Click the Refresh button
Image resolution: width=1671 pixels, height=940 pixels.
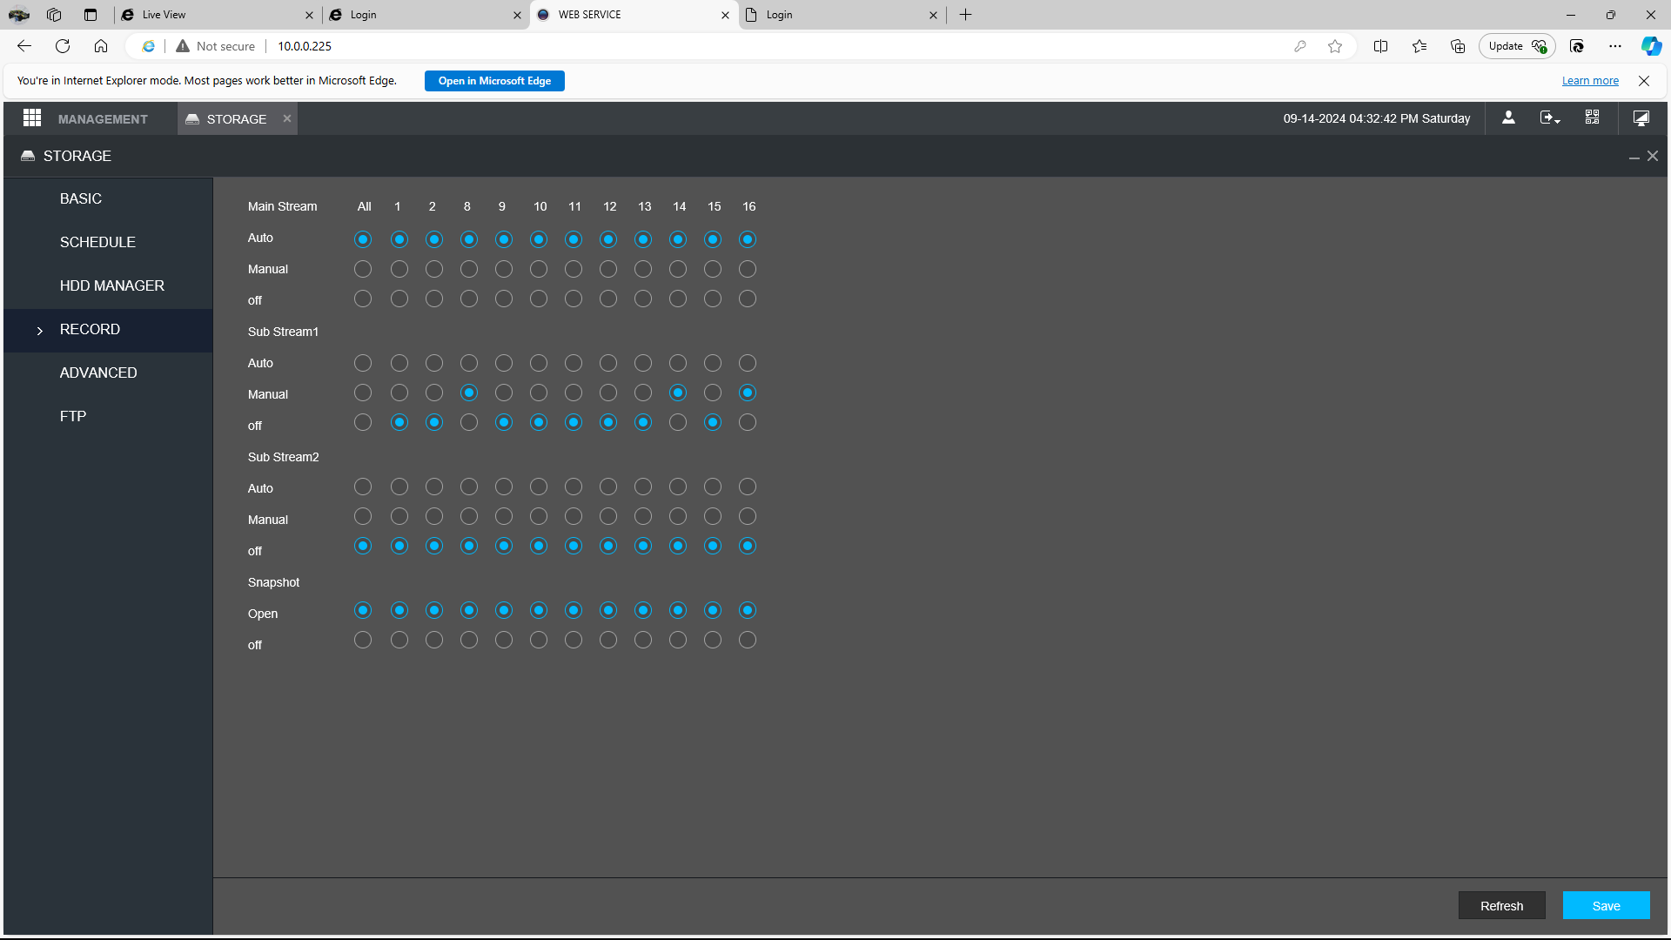1501,905
